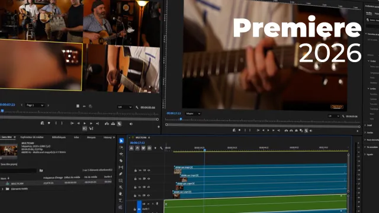
Task: Select the Rectangle tool
Action: (121, 180)
